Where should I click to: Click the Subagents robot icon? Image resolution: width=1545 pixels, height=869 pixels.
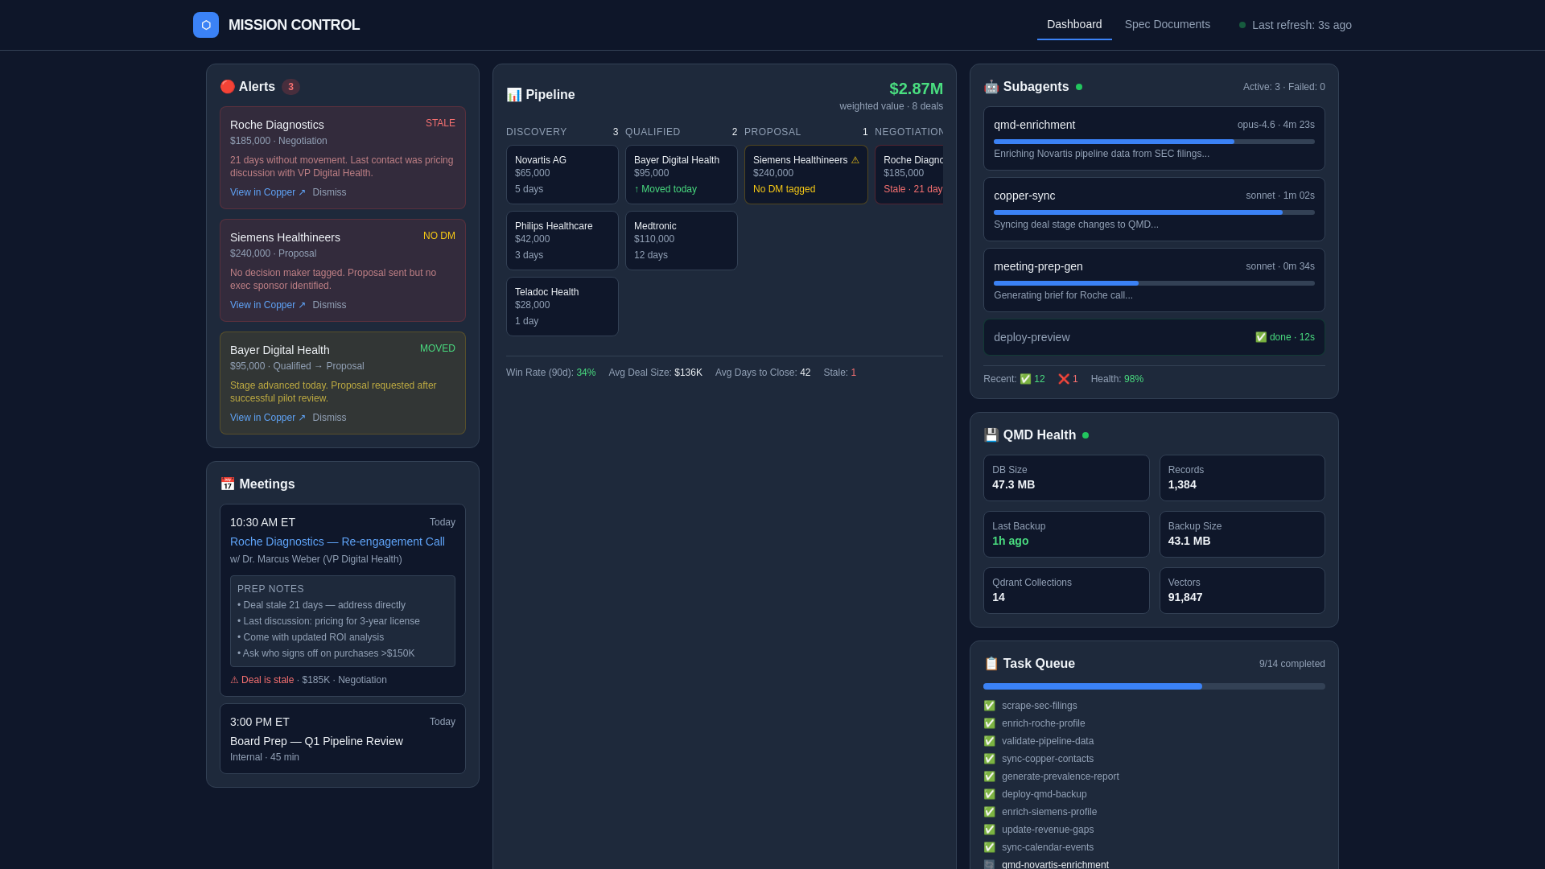click(991, 86)
